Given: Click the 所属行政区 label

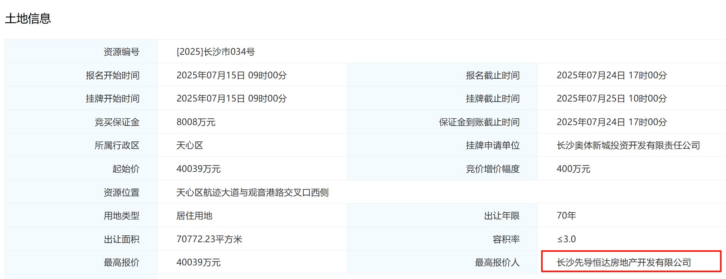Looking at the screenshot, I should pyautogui.click(x=117, y=145).
